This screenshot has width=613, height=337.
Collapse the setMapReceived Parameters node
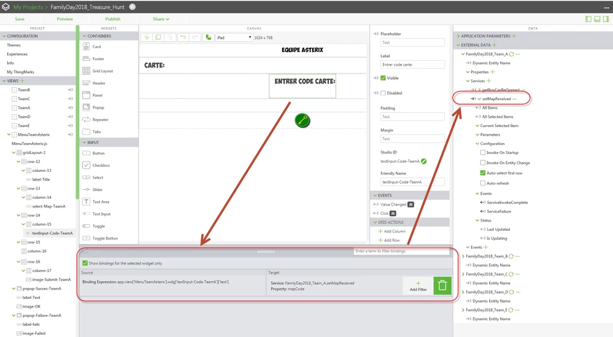point(477,135)
